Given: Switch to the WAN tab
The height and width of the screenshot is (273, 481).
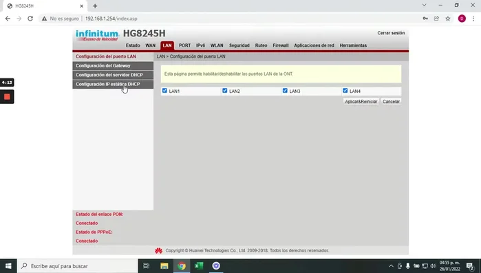Looking at the screenshot, I should (x=150, y=45).
